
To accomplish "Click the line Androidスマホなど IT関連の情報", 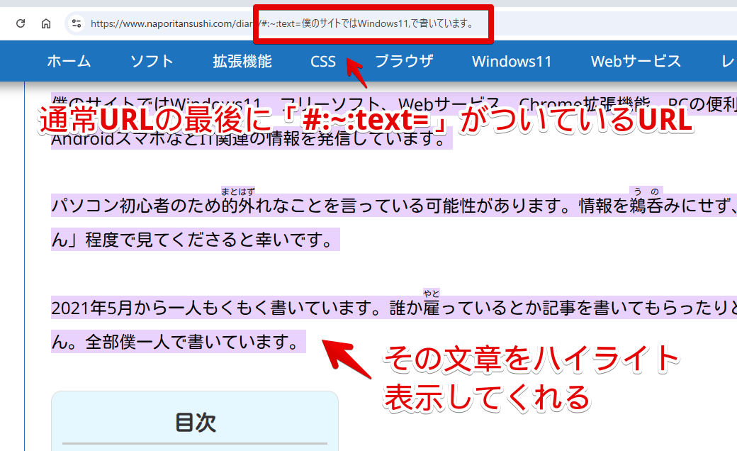I will coord(252,139).
